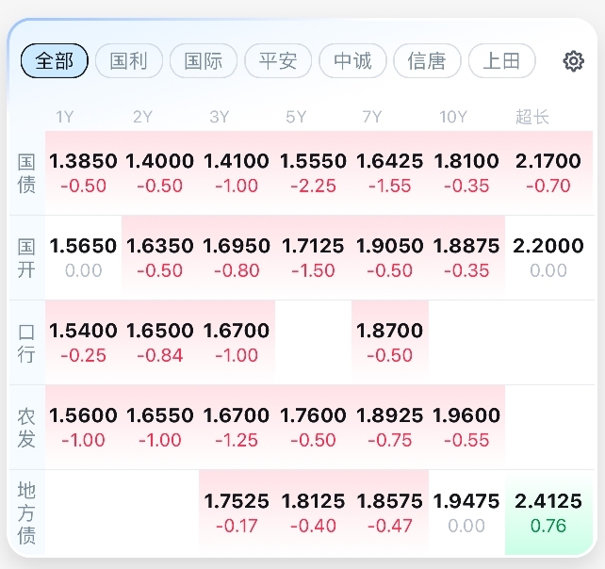
Task: Switch to the 国际 tab
Action: point(204,61)
